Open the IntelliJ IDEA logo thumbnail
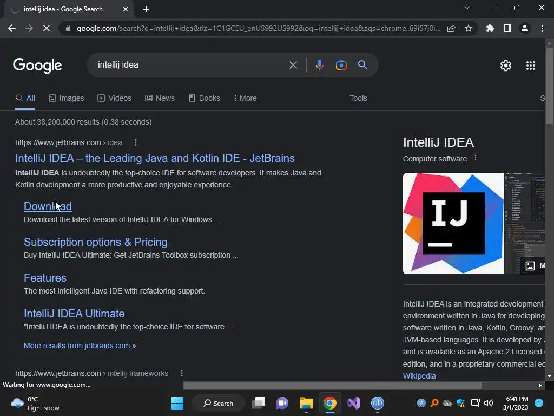Image resolution: width=554 pixels, height=416 pixels. (453, 223)
